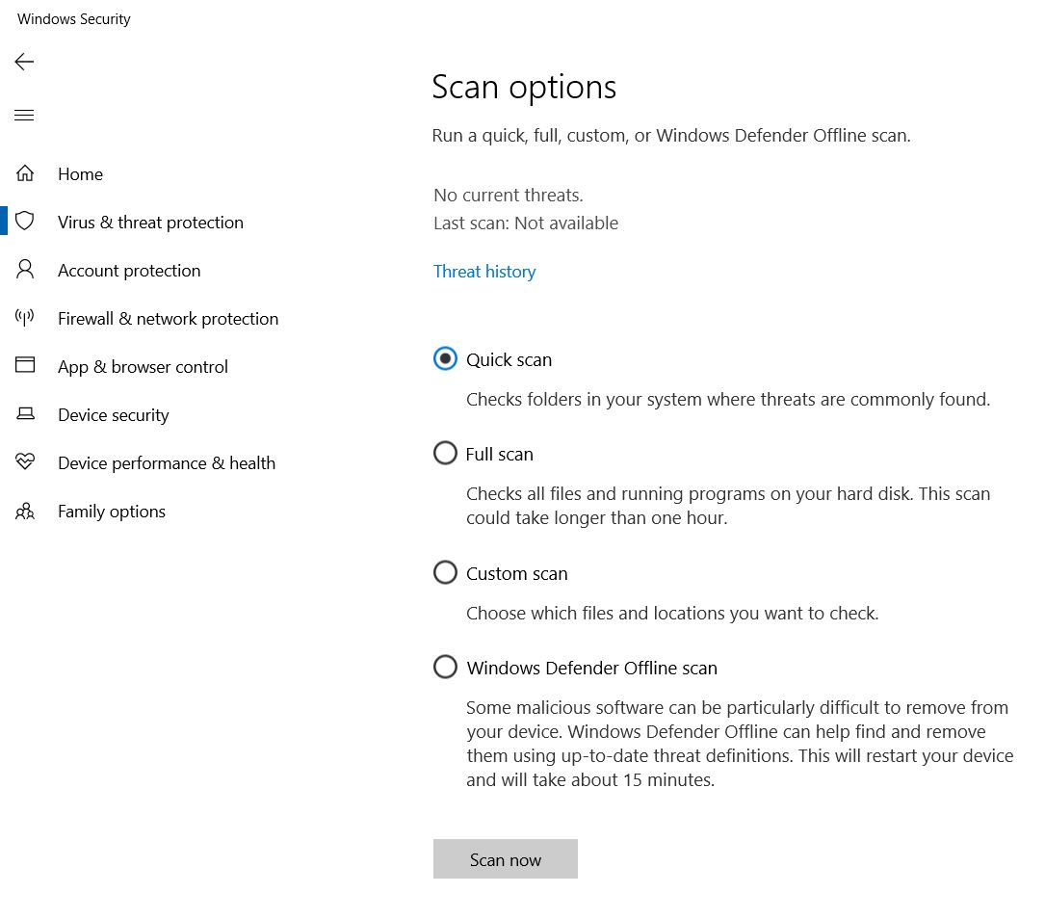
Task: Click the Virus & threat protection shield icon
Action: click(25, 222)
